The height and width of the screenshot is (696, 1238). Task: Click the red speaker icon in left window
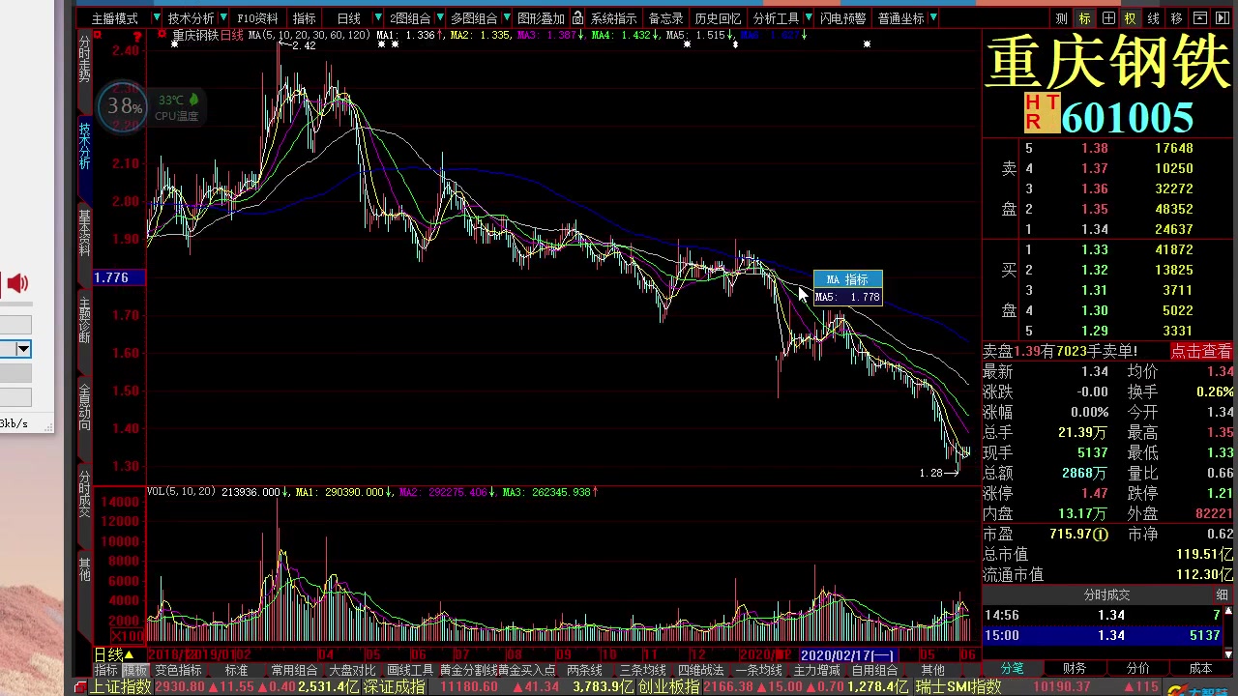17,283
